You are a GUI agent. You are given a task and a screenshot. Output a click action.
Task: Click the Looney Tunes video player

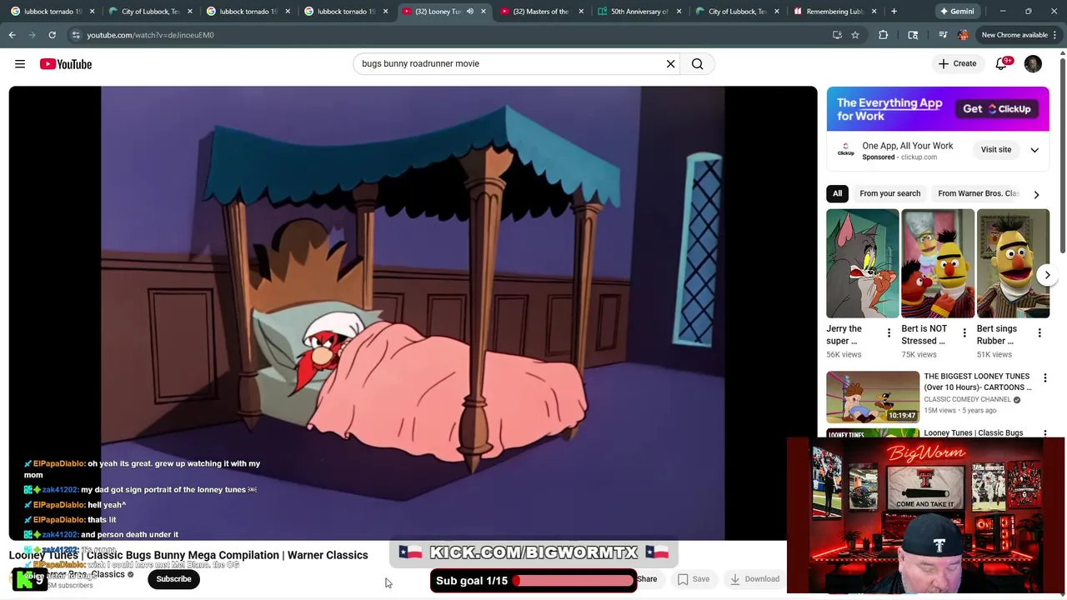[x=413, y=313]
